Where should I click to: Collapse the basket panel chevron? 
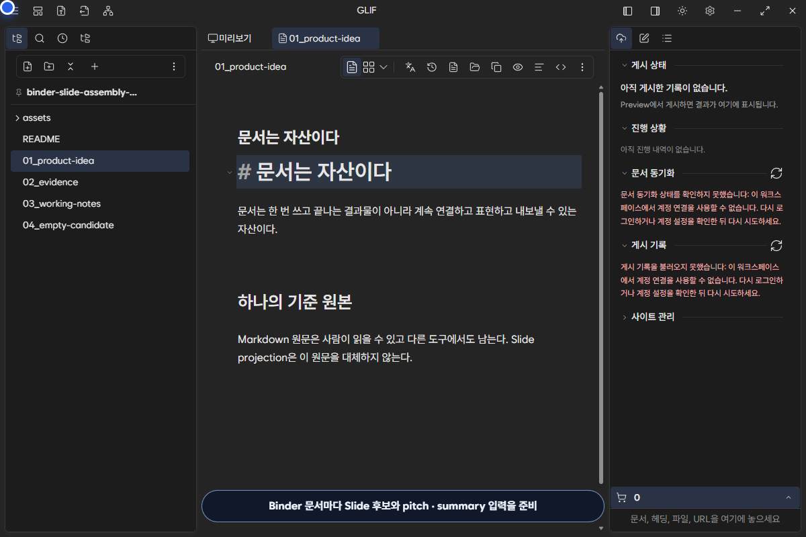789,497
